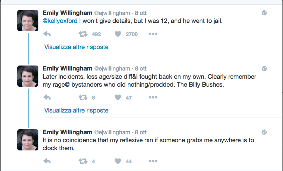Click the globe icon on the second tweet

pyautogui.click(x=264, y=68)
